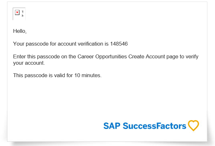215x146 pixels.
Task: Click truncated alt text beside broken image
Action: coord(23,14)
